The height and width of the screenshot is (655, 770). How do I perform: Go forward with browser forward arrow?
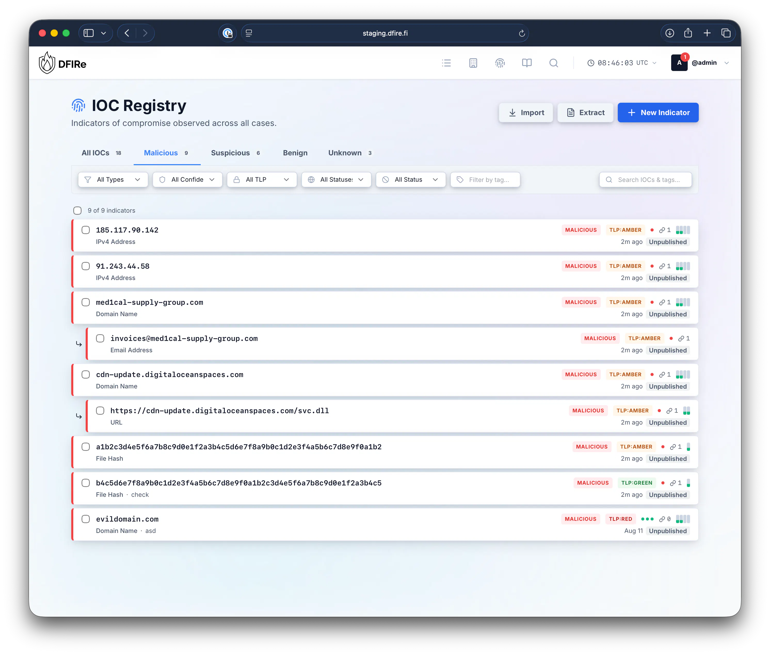tap(145, 33)
